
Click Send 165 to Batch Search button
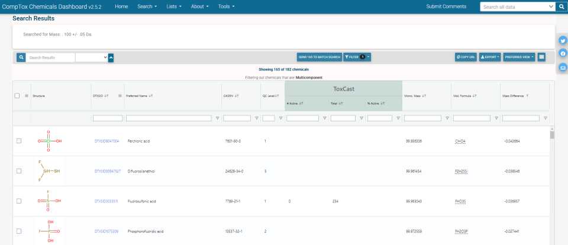(319, 57)
